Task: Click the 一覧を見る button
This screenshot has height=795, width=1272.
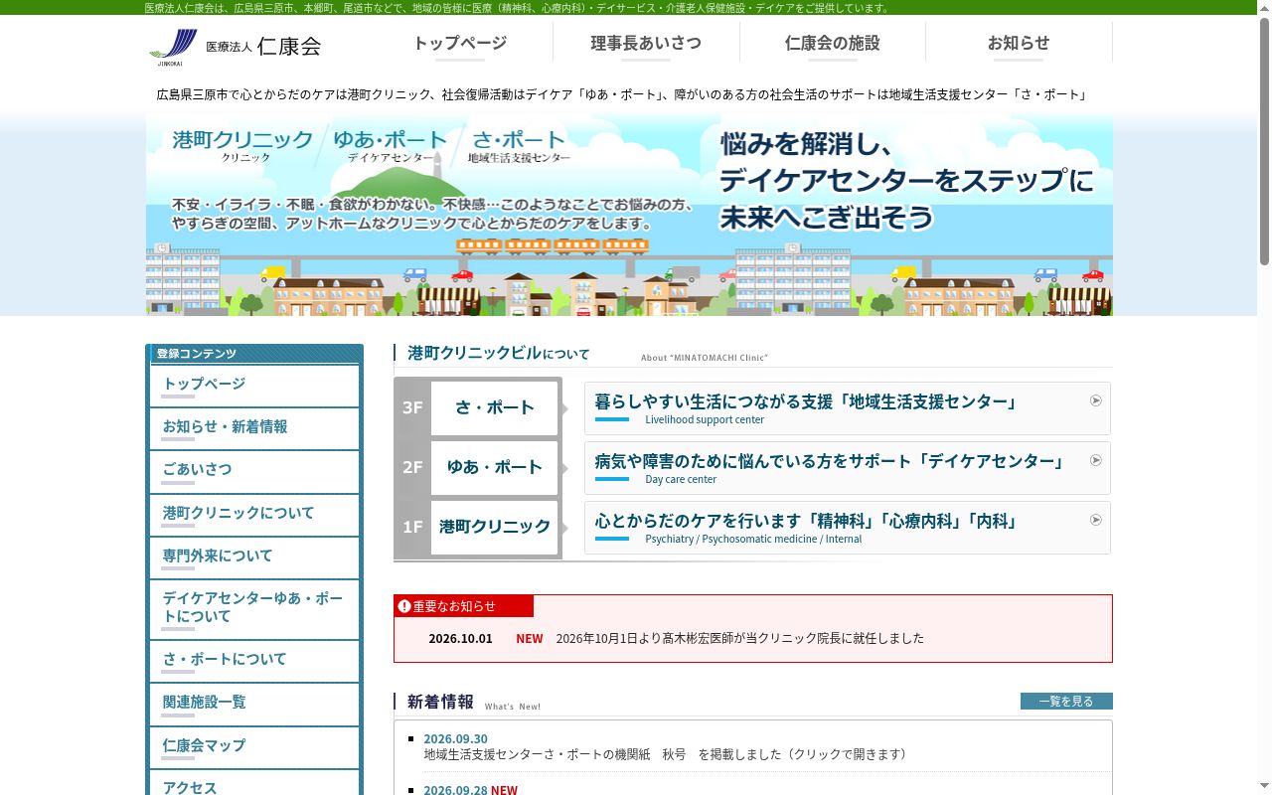Action: (x=1066, y=701)
